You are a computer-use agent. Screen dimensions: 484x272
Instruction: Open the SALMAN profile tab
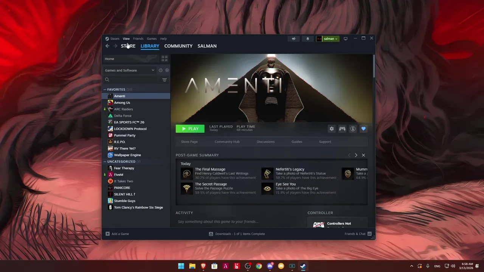tap(207, 46)
